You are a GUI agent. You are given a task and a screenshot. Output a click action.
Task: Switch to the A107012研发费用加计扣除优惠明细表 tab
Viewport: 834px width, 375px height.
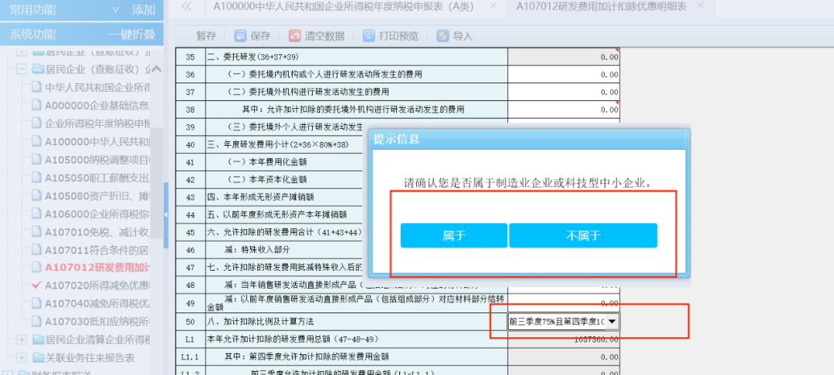[x=599, y=6]
